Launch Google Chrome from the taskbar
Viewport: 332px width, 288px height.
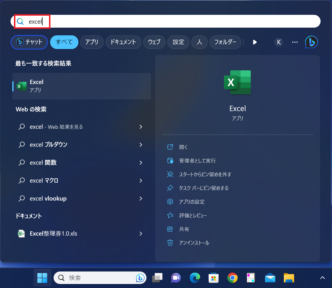(x=233, y=278)
